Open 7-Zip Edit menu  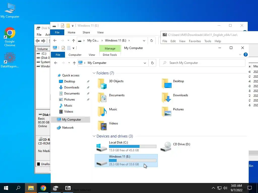(173, 41)
